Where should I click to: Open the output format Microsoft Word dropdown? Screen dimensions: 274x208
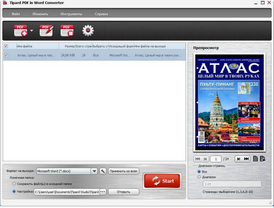click(94, 171)
